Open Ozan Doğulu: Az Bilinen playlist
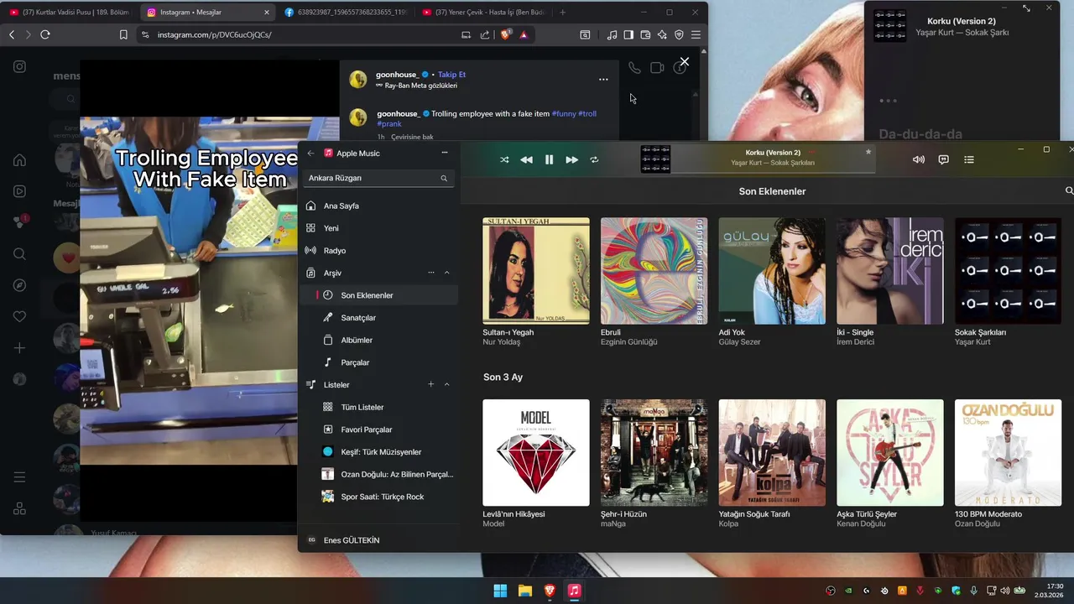 pos(378,474)
